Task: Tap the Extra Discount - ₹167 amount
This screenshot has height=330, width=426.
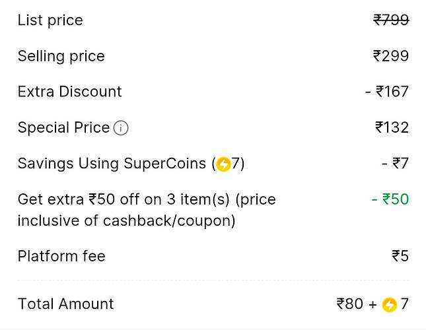Action: 387,92
